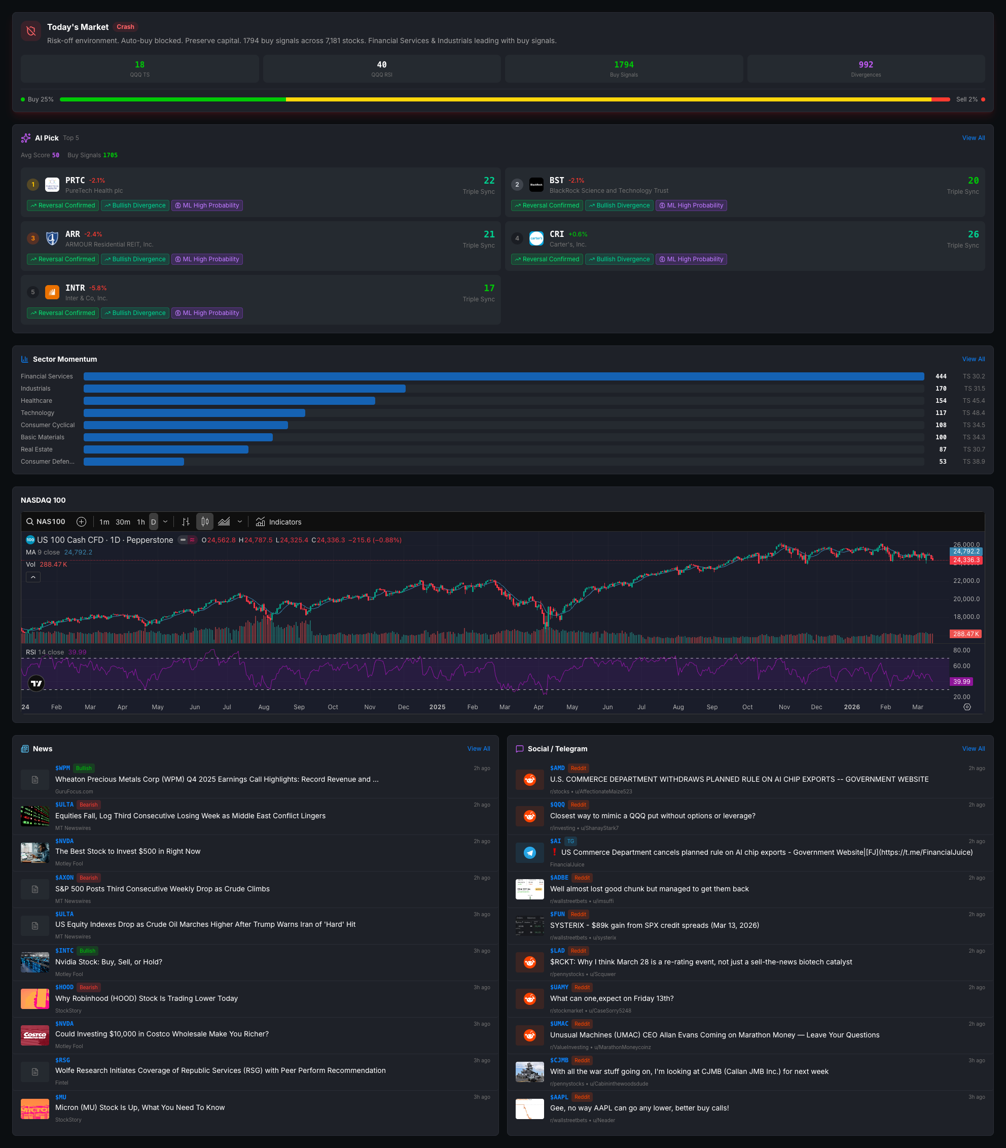Open the timeframe dropdown chevron
The height and width of the screenshot is (1148, 1006).
pyautogui.click(x=165, y=521)
